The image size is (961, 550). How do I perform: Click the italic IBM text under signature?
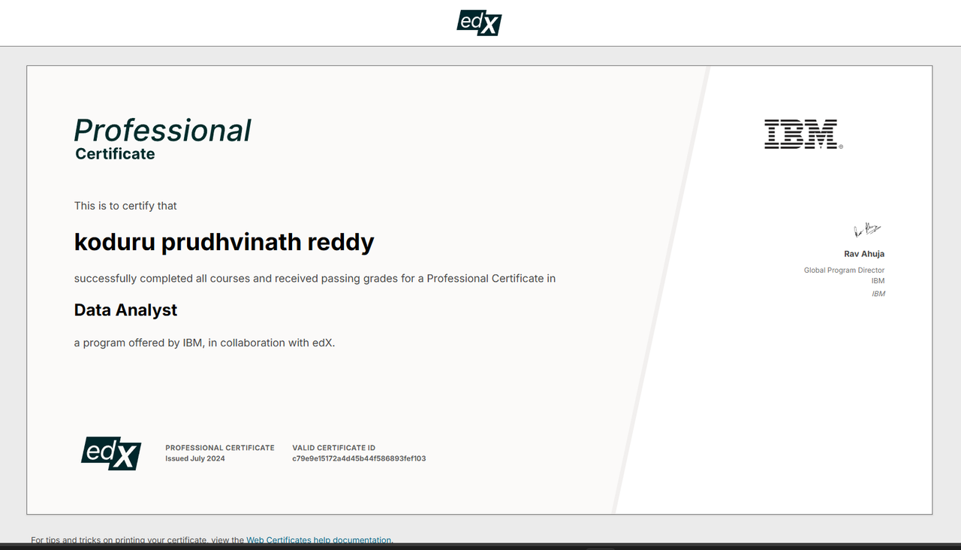pyautogui.click(x=878, y=294)
